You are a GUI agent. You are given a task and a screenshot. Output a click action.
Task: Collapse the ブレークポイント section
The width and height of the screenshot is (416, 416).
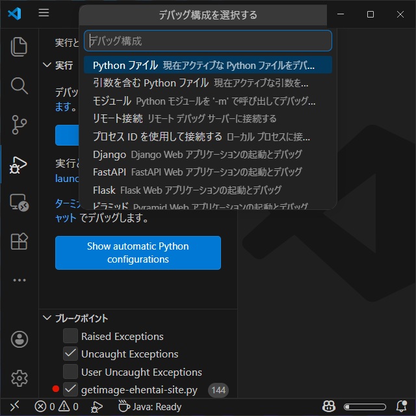click(47, 318)
